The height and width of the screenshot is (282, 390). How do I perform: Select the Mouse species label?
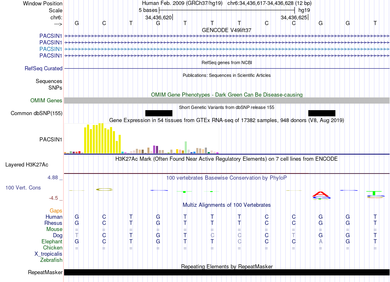(54, 229)
